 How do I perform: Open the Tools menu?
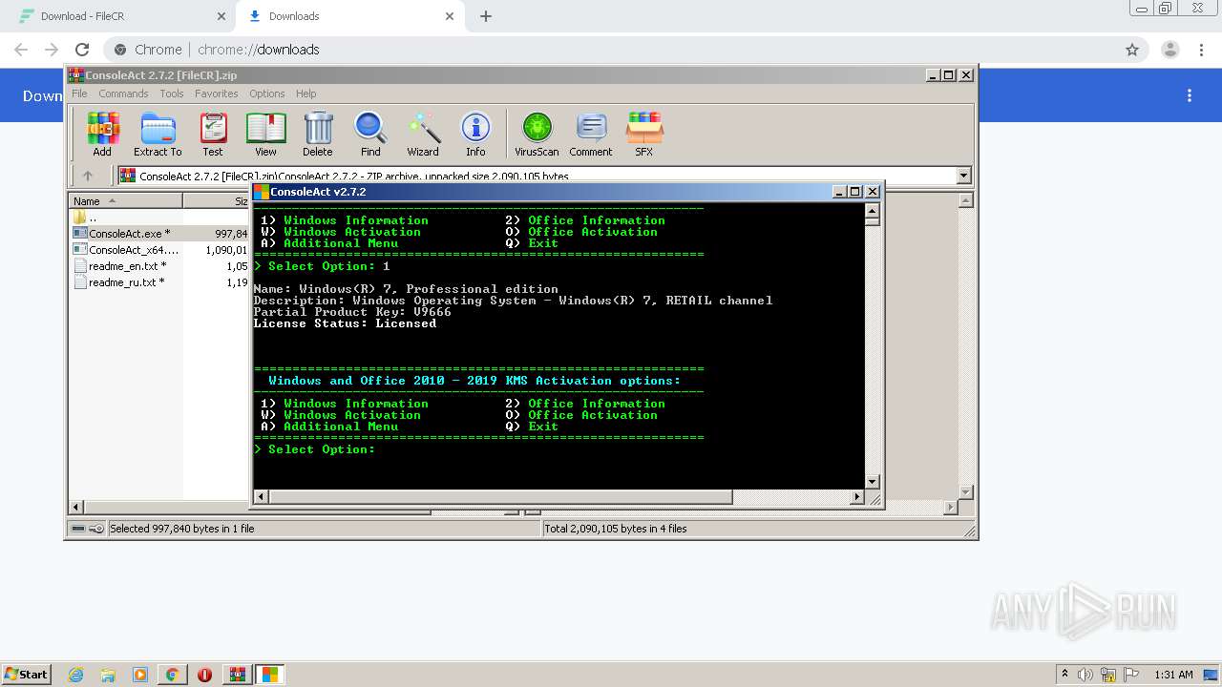pyautogui.click(x=172, y=94)
